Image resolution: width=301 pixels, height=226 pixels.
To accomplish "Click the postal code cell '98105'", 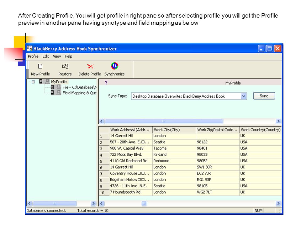I will pyautogui.click(x=218, y=186).
